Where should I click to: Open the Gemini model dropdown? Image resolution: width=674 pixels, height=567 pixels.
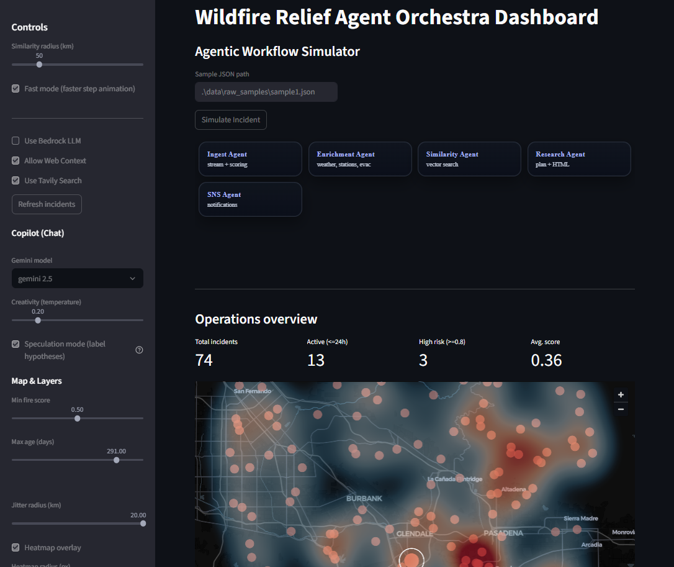pyautogui.click(x=77, y=278)
